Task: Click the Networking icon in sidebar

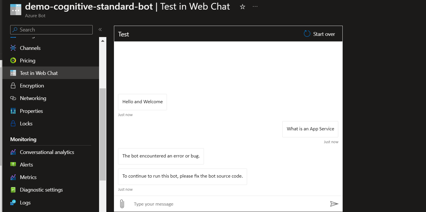Action: coord(13,98)
